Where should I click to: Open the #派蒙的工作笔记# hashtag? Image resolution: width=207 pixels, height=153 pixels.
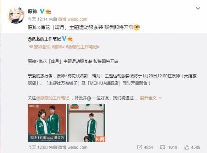coord(82,47)
